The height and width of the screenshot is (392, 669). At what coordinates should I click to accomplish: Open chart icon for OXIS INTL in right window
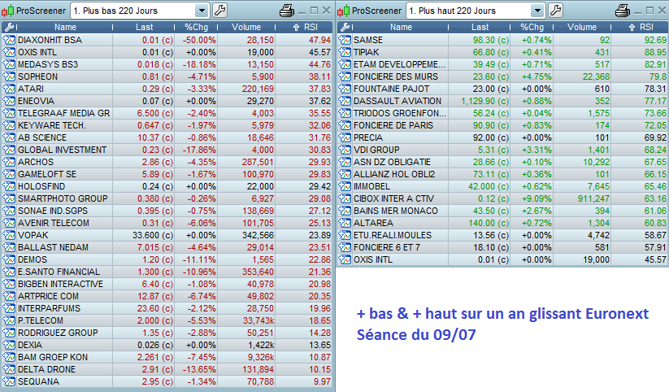(x=345, y=259)
